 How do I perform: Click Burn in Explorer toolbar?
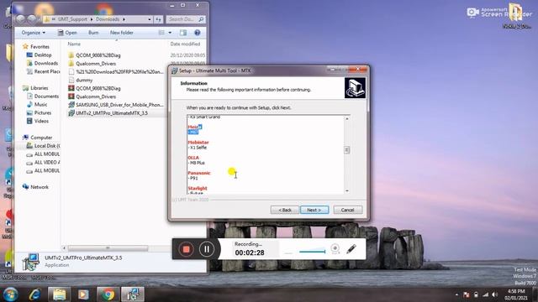coord(93,33)
